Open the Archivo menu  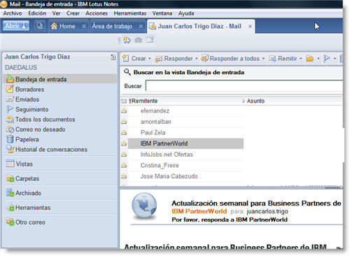pos(13,13)
